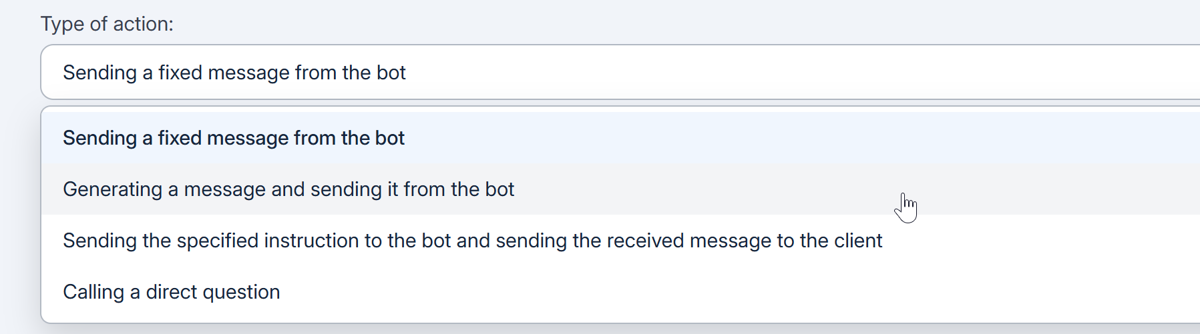Viewport: 1200px width, 334px height.
Task: Click the "Type of action:" label
Action: tap(107, 24)
